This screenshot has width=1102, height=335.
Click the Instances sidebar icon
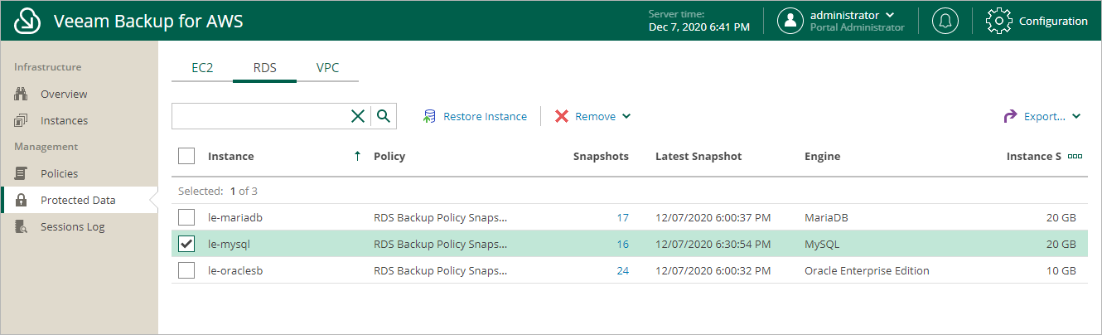[x=22, y=120]
